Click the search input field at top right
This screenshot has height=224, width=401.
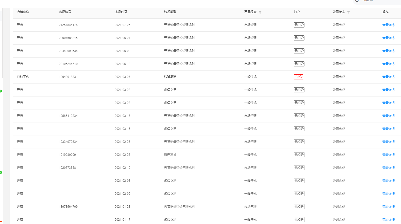380,1
